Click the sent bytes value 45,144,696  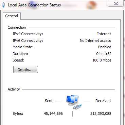53,114
